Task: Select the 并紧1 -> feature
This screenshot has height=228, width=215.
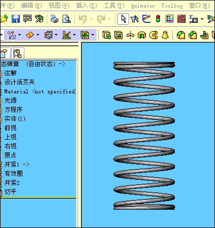Action: [x=17, y=165]
